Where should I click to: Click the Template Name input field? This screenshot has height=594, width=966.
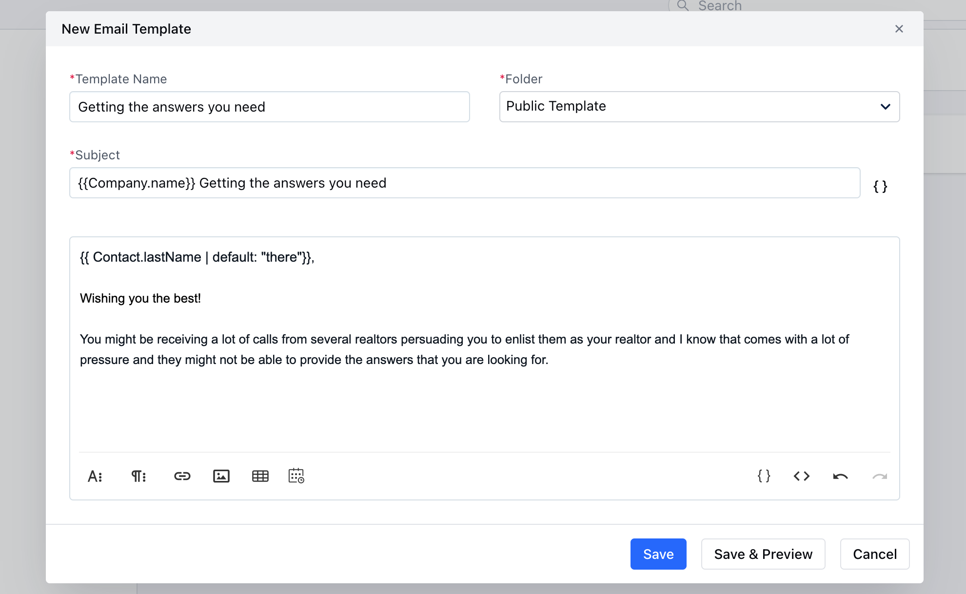coord(269,107)
